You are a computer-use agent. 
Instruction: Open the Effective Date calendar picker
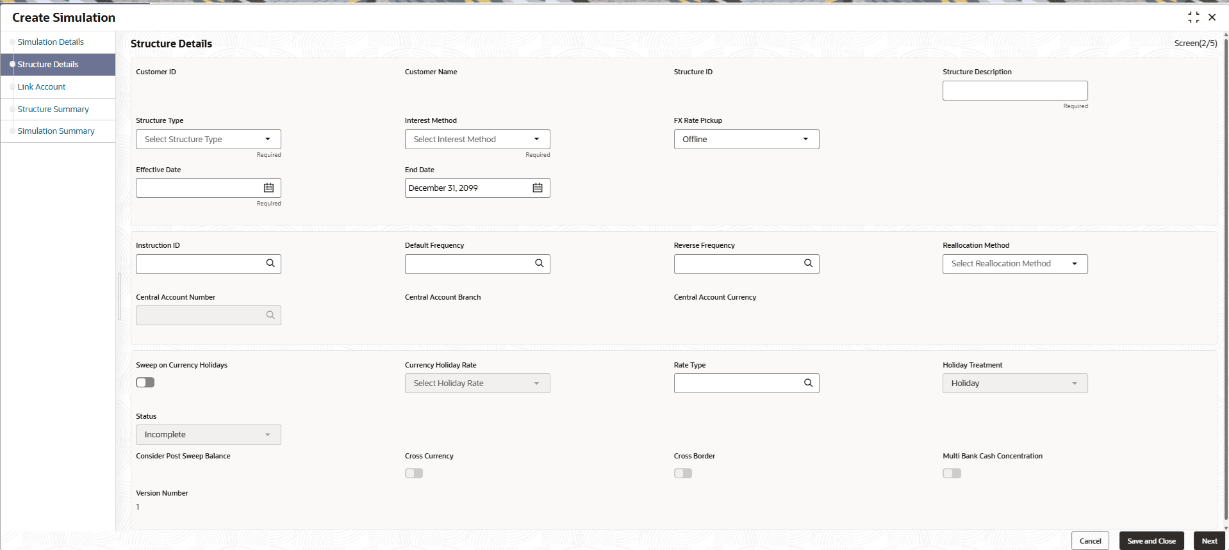[x=268, y=188]
